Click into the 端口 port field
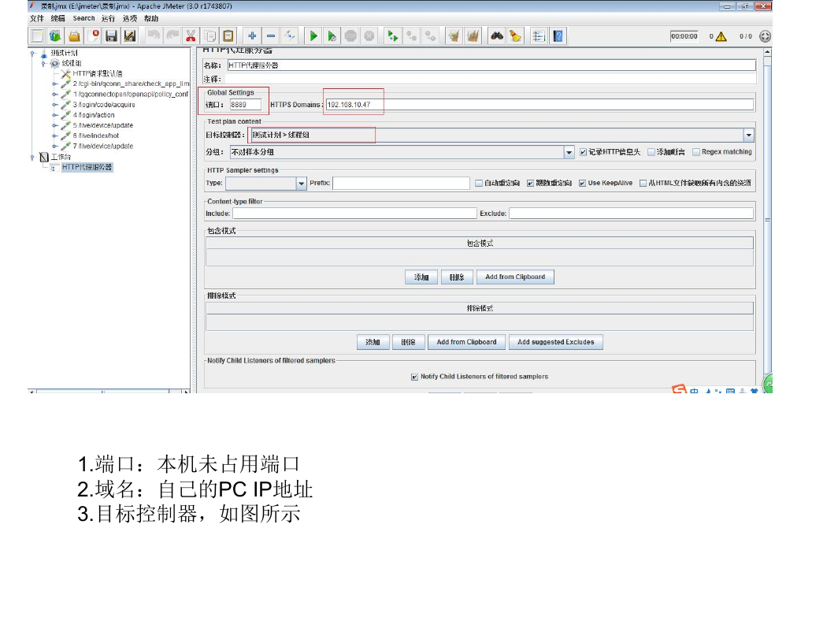827x621 pixels. [x=245, y=105]
